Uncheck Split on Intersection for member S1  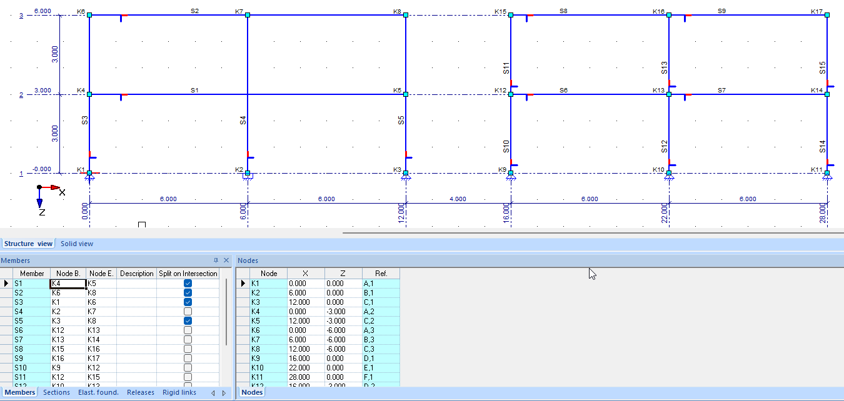pos(188,284)
